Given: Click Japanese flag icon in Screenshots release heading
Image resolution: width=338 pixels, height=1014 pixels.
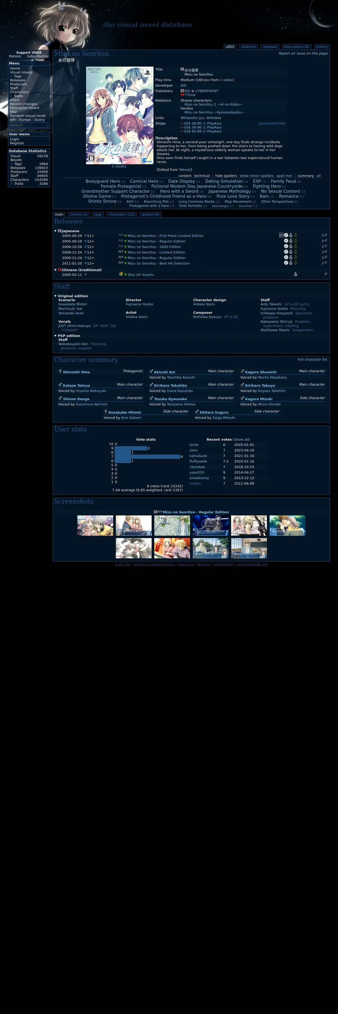Looking at the screenshot, I should point(155,512).
